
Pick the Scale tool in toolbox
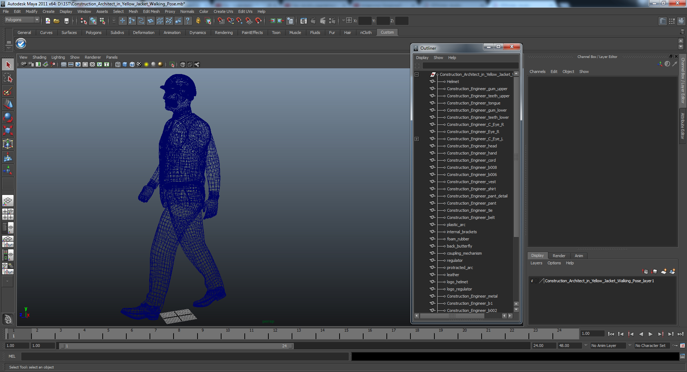(x=8, y=131)
